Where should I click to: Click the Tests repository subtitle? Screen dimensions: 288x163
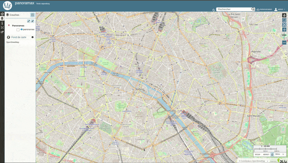(43, 4)
